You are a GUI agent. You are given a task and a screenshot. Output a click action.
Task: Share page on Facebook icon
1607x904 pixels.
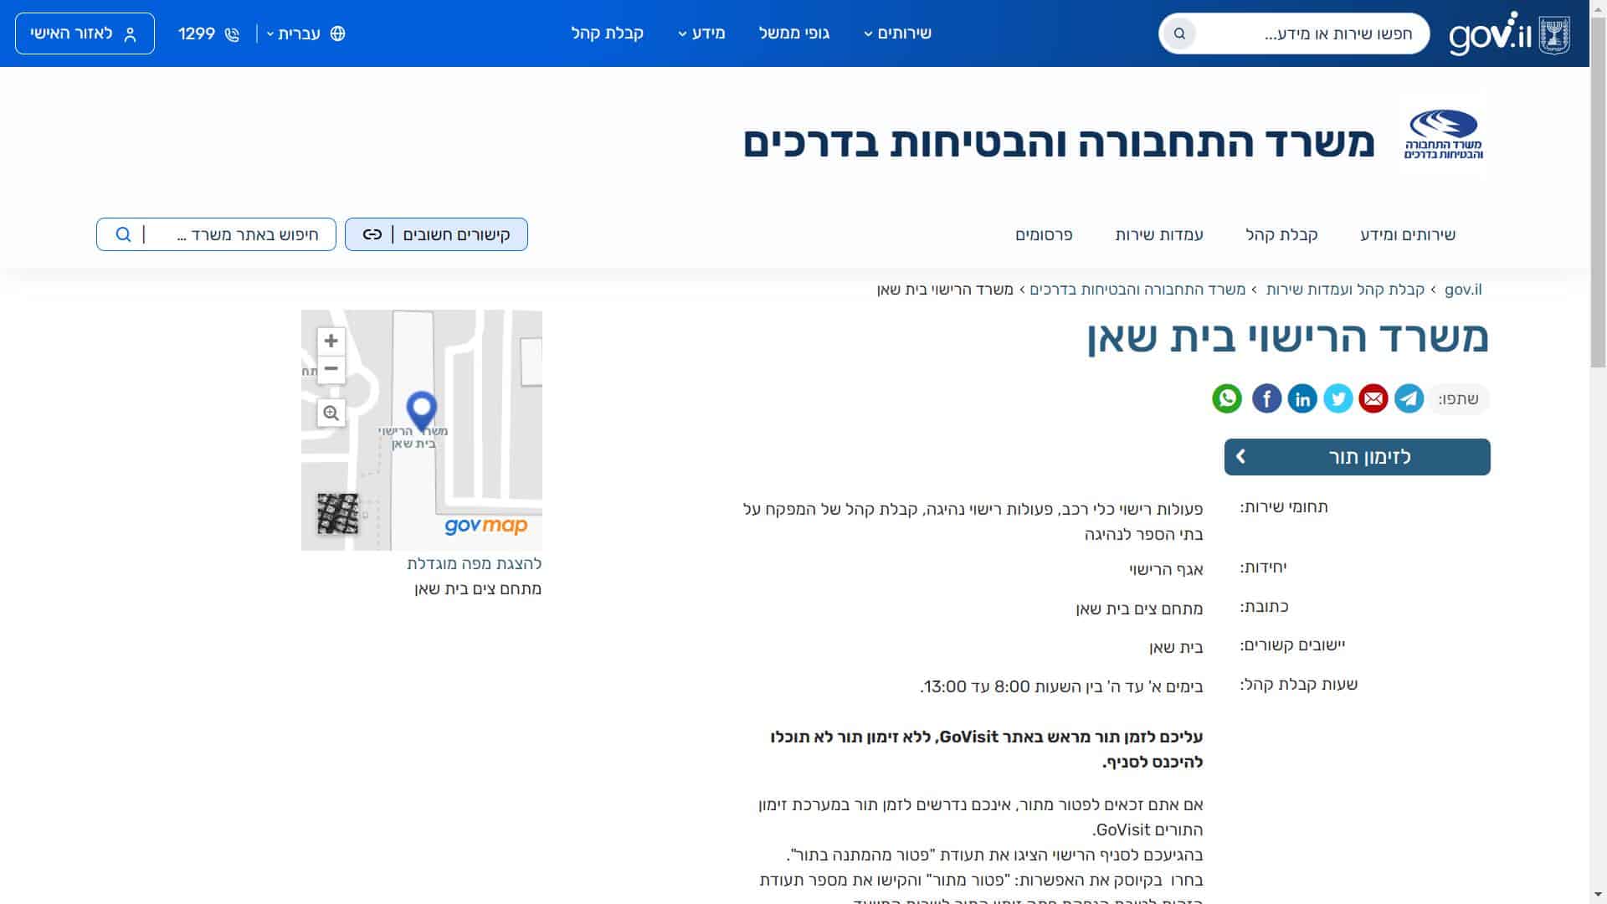pos(1266,398)
